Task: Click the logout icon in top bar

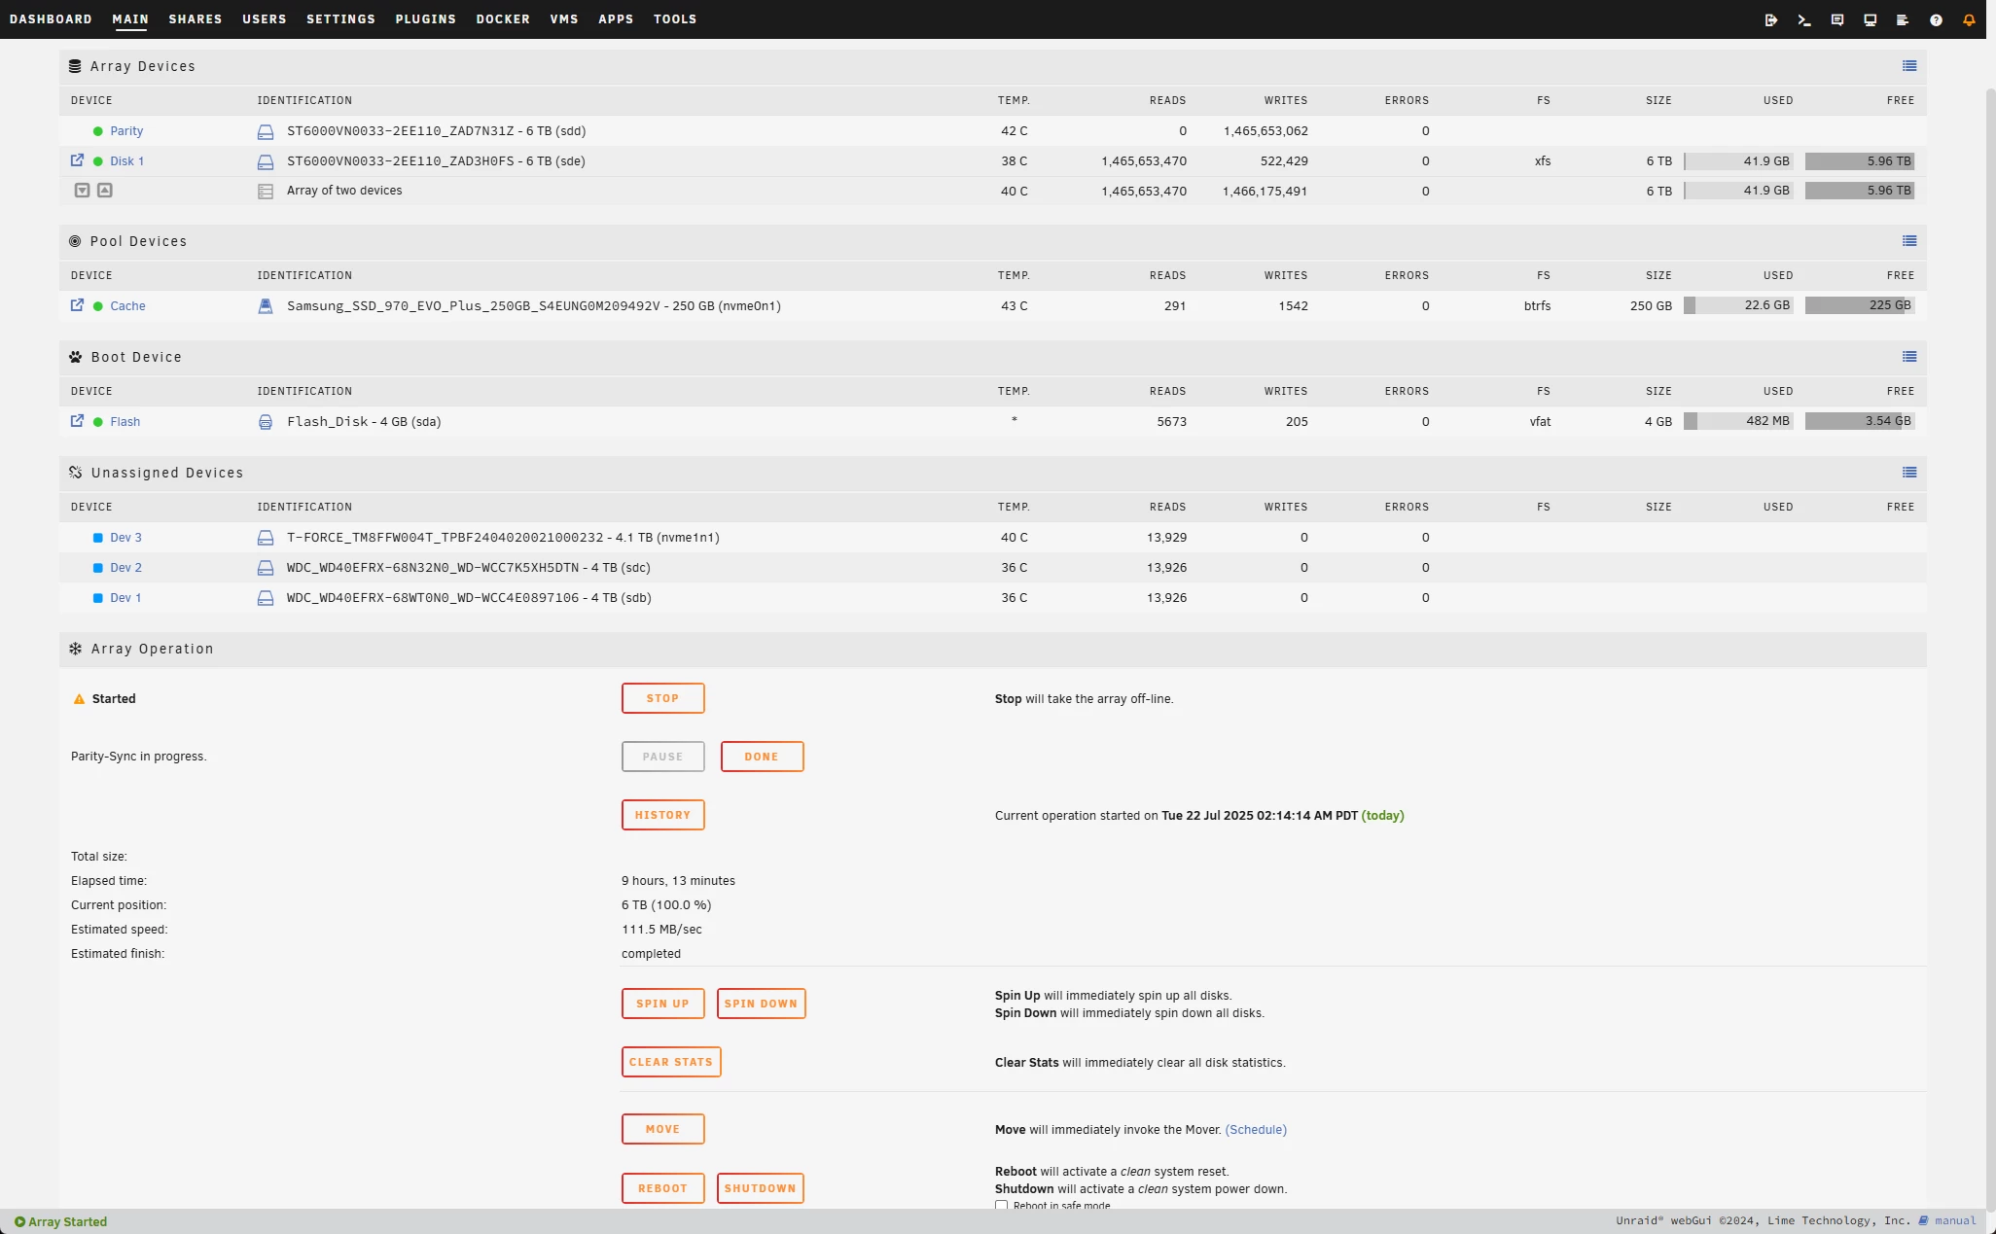Action: point(1770,19)
